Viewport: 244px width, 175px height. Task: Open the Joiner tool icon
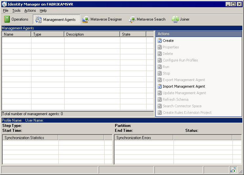175,19
